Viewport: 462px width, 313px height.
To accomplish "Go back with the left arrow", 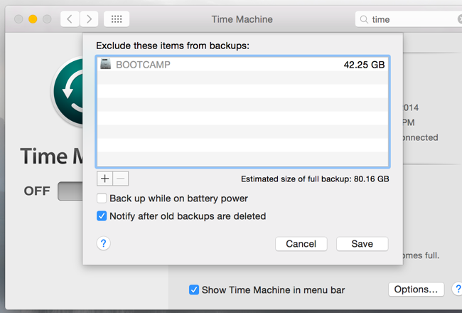I will 70,19.
